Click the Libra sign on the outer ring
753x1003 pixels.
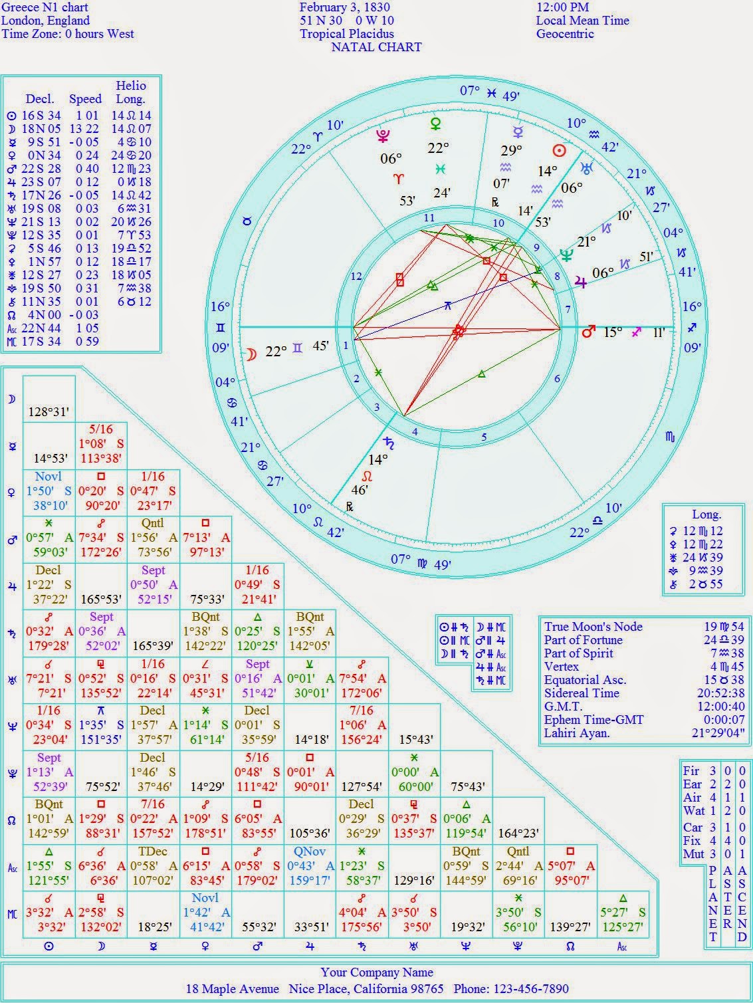click(597, 520)
